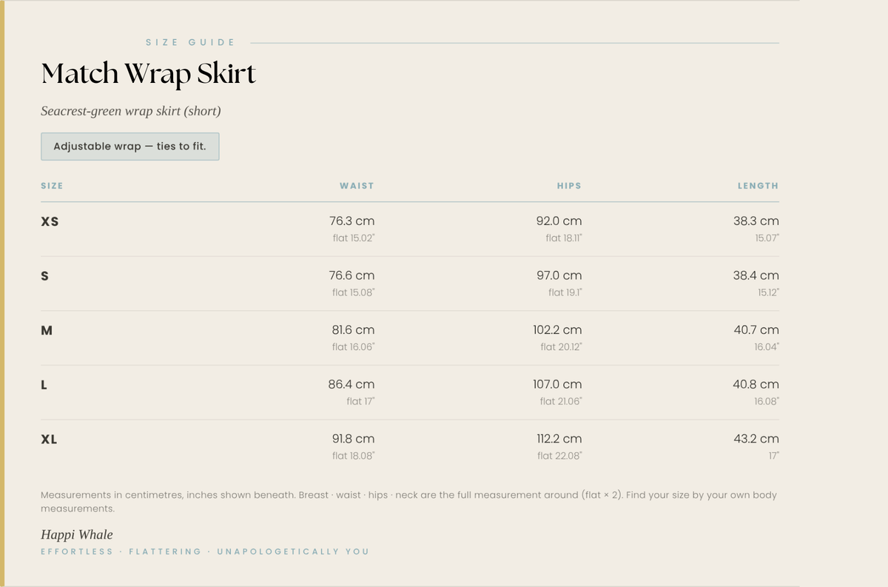Viewport: 888px width, 587px height.
Task: Click the '15.07"' length inches value
Action: [x=767, y=238]
